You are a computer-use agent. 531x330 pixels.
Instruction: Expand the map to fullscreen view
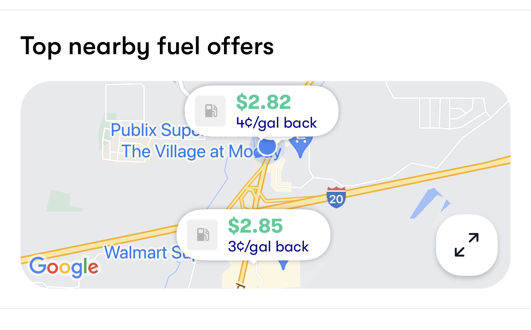point(467,245)
